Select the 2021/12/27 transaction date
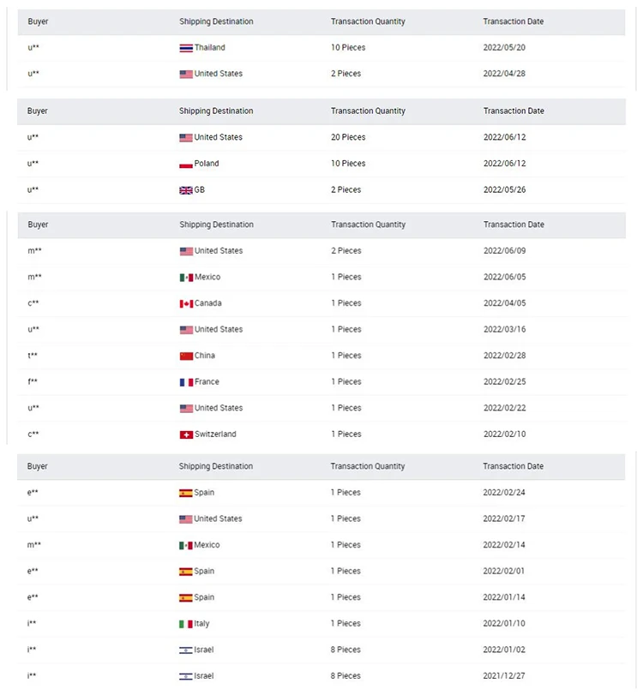 pos(504,676)
